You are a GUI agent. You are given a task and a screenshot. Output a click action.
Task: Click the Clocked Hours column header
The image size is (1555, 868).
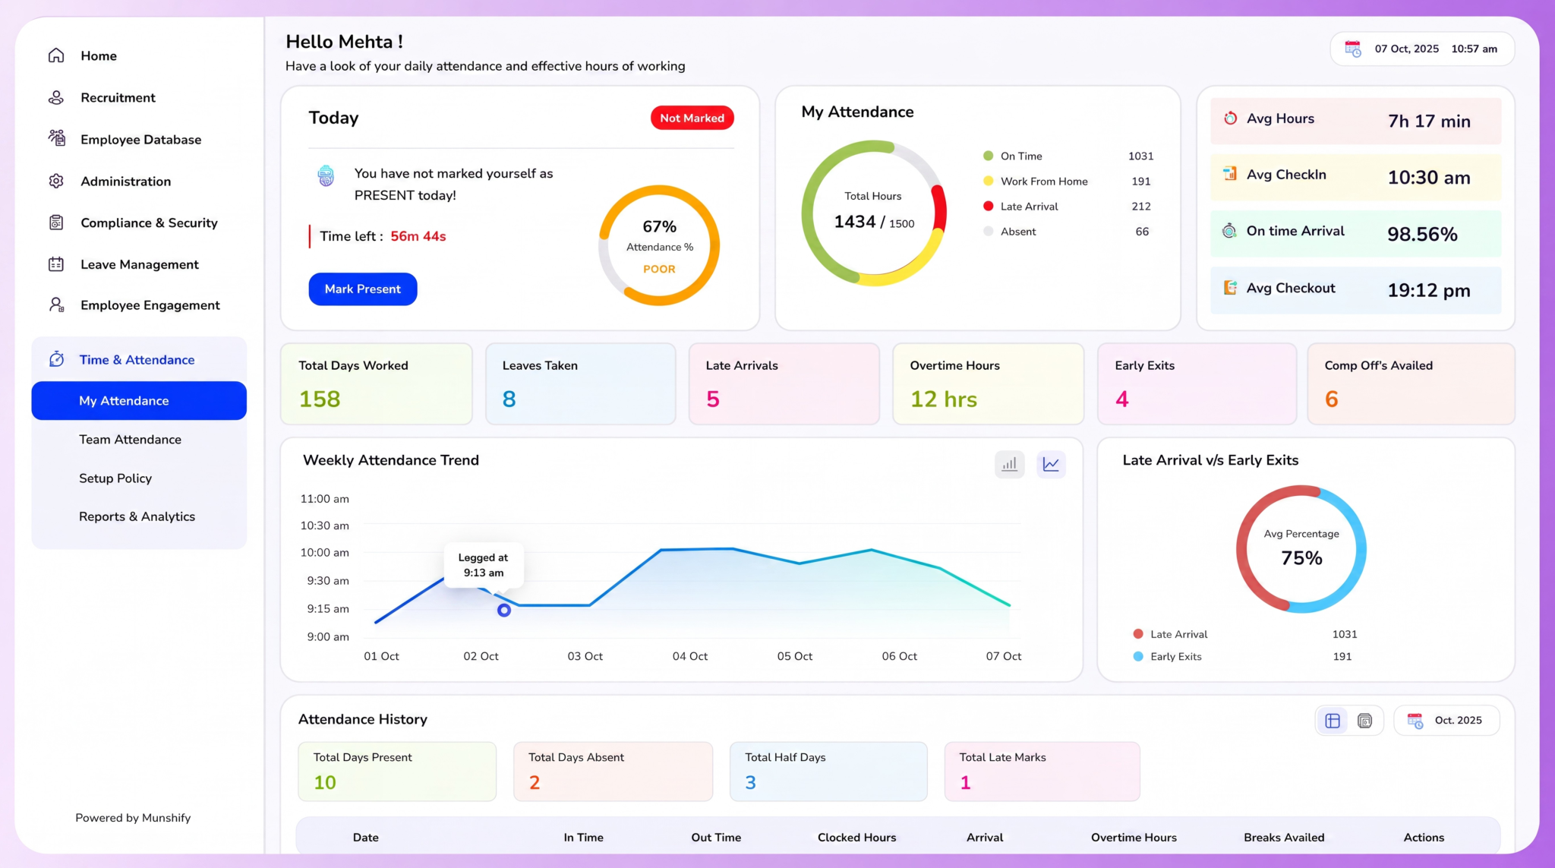tap(856, 837)
